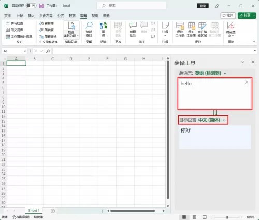This screenshot has height=220, width=259.
Task: Convert traditional to simplified (繁转简)
Action: [47, 23]
